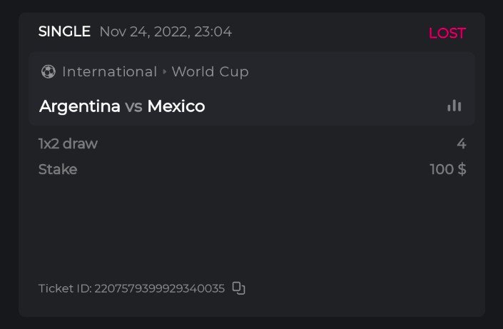This screenshot has width=503, height=329.
Task: Click the soccer ball sport icon
Action: tap(48, 71)
